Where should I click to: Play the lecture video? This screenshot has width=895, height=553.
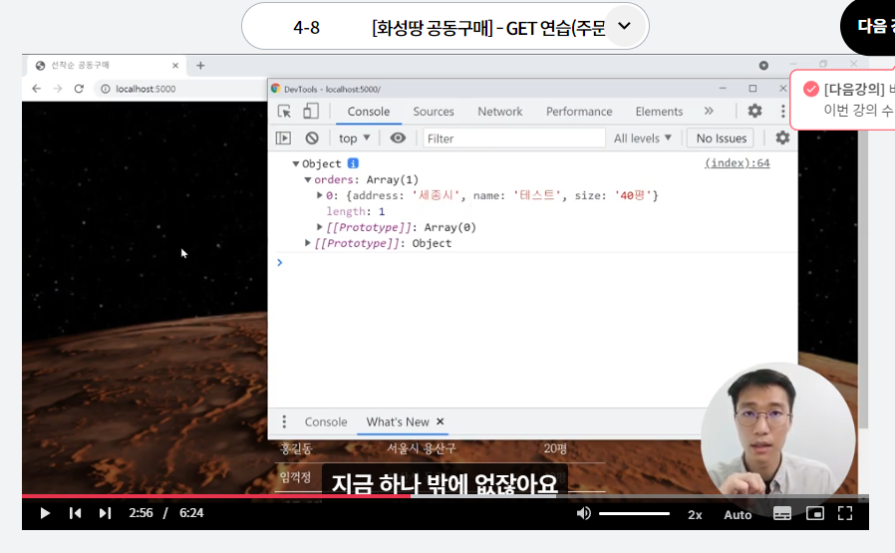point(45,513)
